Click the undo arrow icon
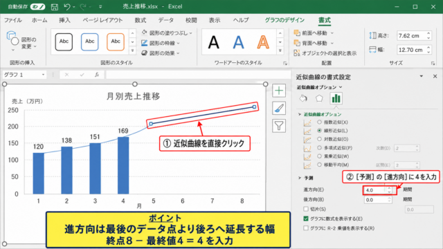Image resolution: width=443 pixels, height=249 pixels. click(x=67, y=6)
